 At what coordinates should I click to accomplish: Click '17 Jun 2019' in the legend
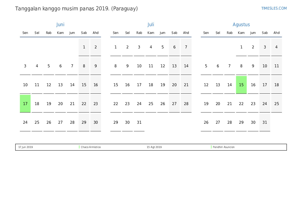point(26,147)
